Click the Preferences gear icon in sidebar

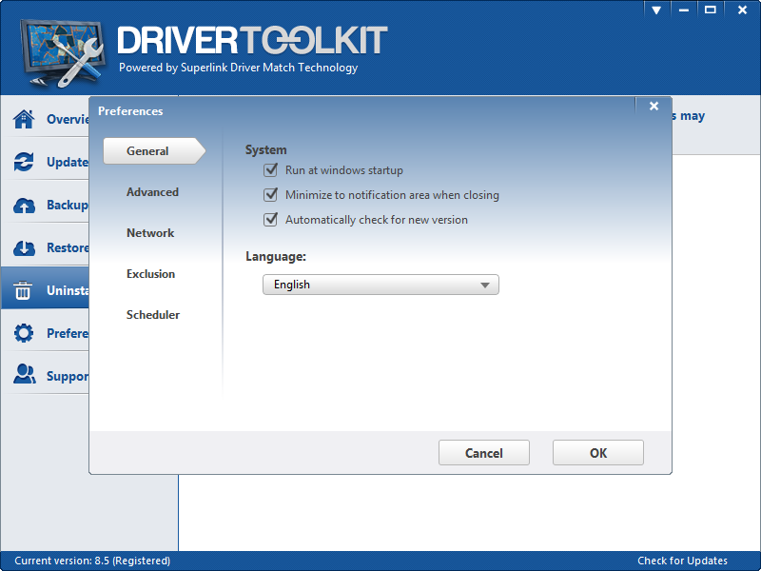point(24,333)
